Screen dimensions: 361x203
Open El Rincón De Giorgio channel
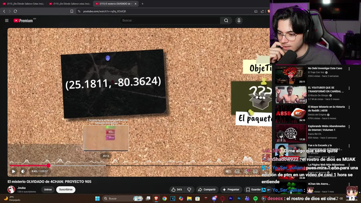coord(318,96)
